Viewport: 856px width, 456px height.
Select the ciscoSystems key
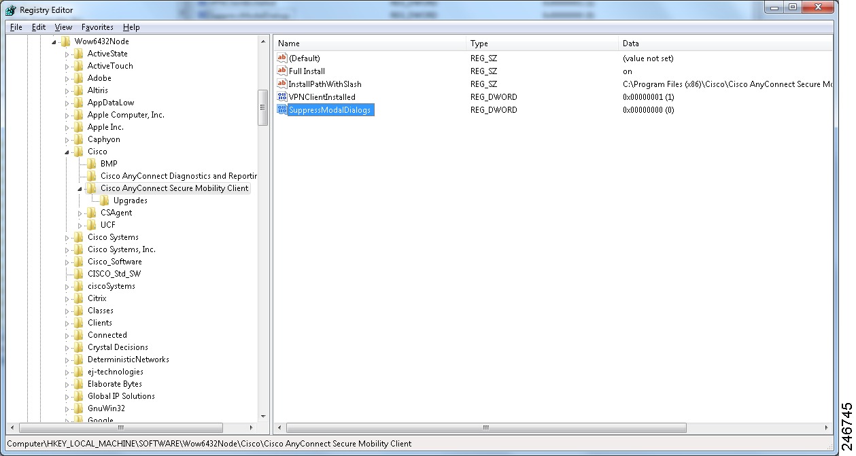[x=111, y=286]
